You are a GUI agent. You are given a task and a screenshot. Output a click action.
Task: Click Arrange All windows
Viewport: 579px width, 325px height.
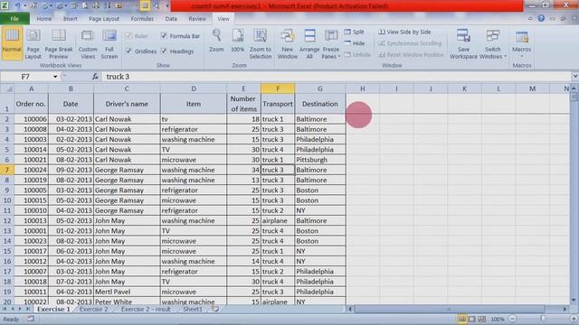(309, 44)
